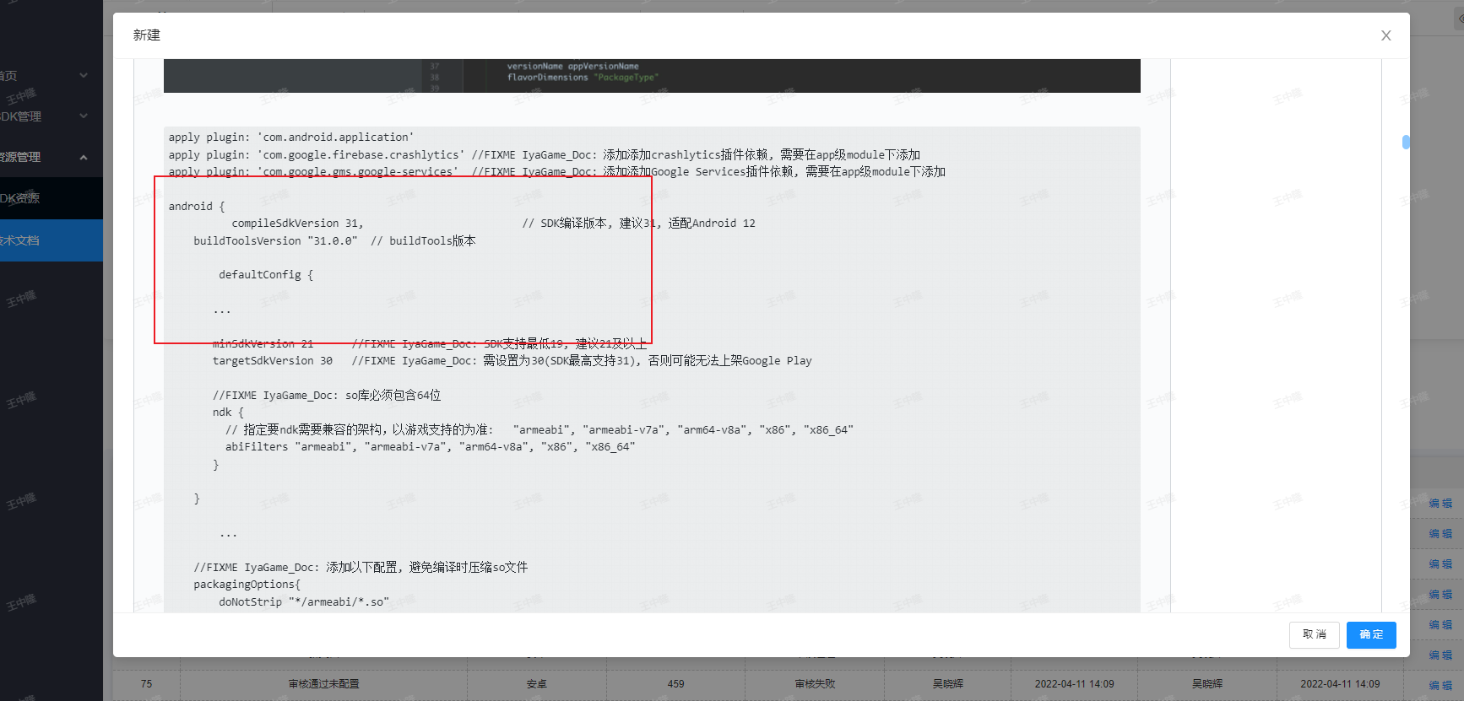
Task: Close the 新建 dialog with the X icon
Action: 1385,35
